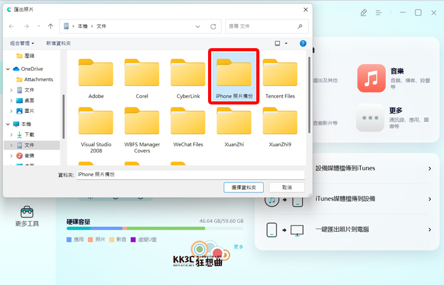The height and width of the screenshot is (285, 444).
Task: Open the app hamburger menu icon
Action: point(379,13)
